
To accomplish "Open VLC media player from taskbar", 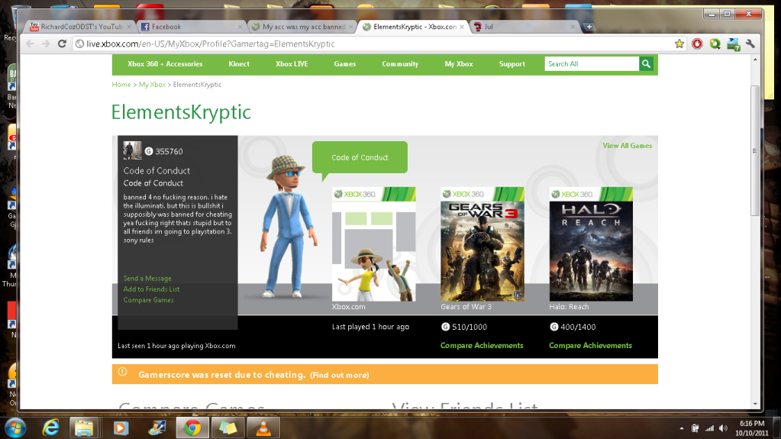I will pos(263,428).
